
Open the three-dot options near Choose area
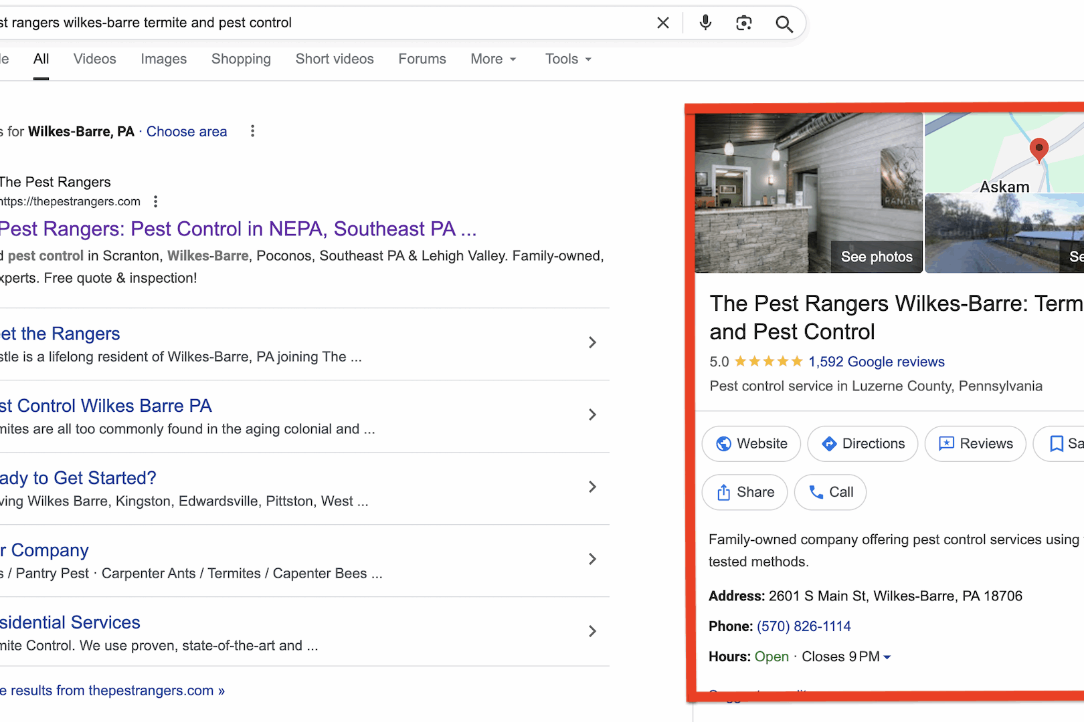252,131
